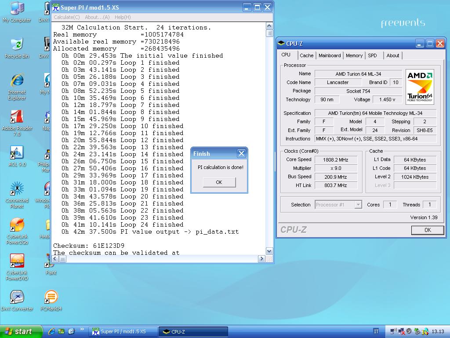
Task: Click Super PI horizontal scroll right arrow
Action: [261, 259]
